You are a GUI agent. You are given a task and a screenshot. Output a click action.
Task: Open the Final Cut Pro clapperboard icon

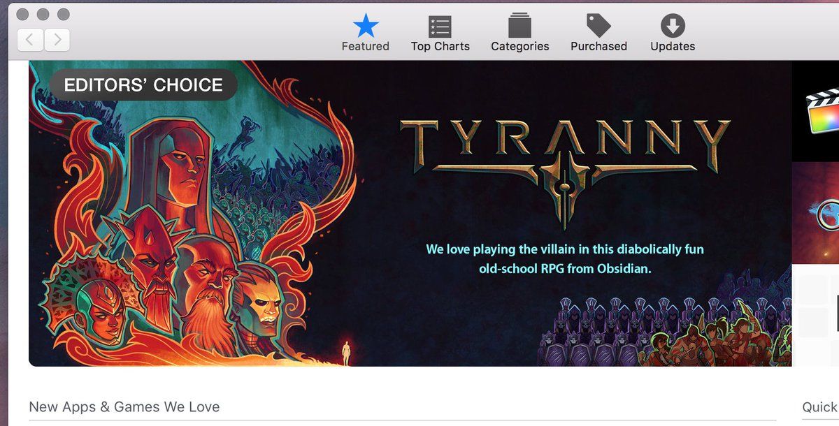[821, 111]
